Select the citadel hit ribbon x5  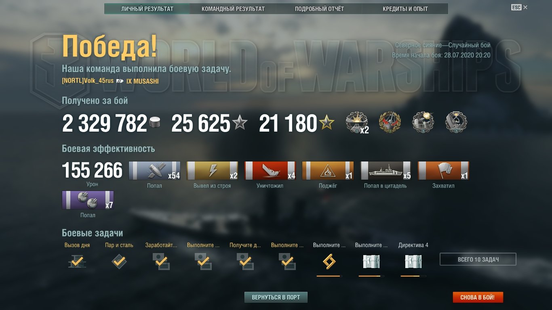(386, 170)
